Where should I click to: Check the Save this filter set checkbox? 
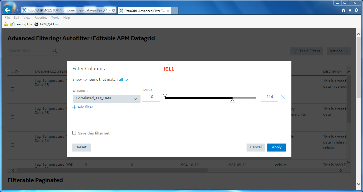(74, 133)
